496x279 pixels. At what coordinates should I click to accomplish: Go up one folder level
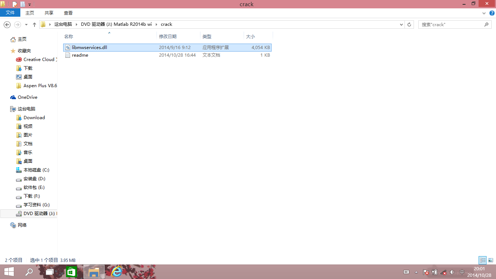(34, 24)
